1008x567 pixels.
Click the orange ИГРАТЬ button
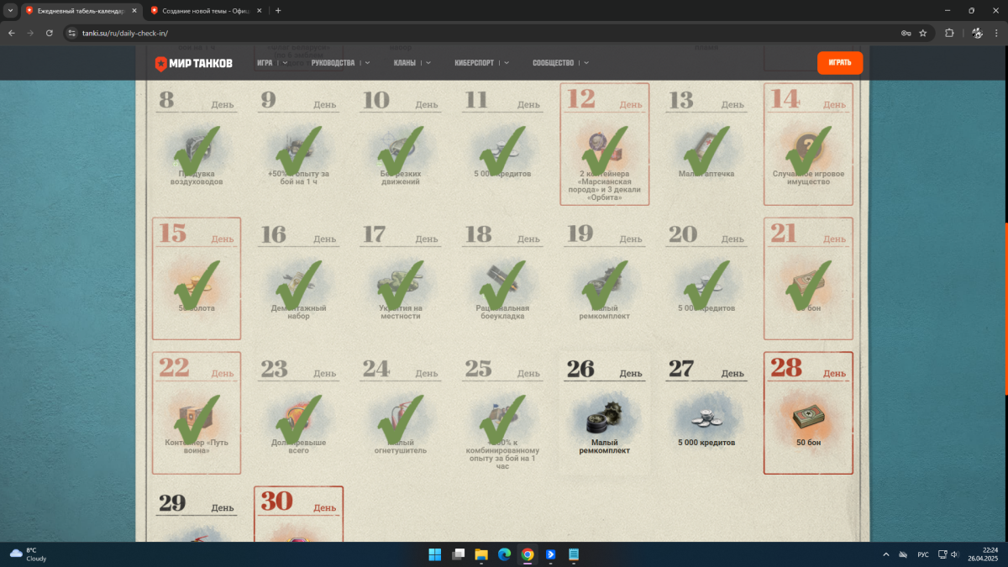840,63
